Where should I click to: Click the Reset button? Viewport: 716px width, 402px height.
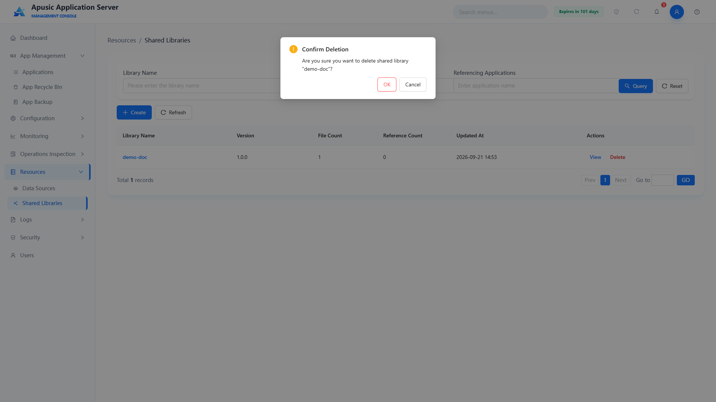[x=672, y=86]
